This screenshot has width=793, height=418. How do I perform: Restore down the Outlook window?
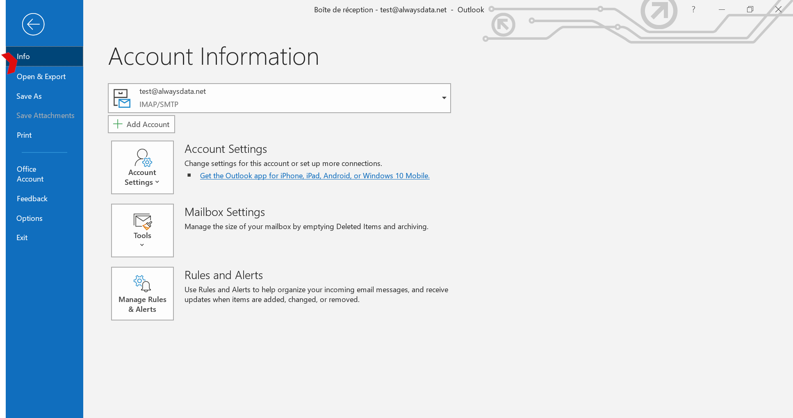click(750, 9)
